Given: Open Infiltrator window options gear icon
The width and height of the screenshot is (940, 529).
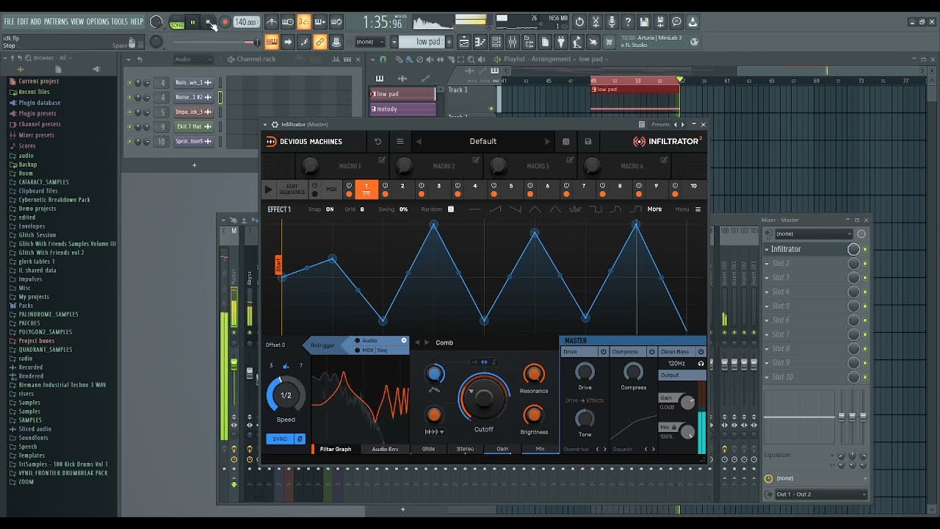Looking at the screenshot, I should (x=275, y=124).
